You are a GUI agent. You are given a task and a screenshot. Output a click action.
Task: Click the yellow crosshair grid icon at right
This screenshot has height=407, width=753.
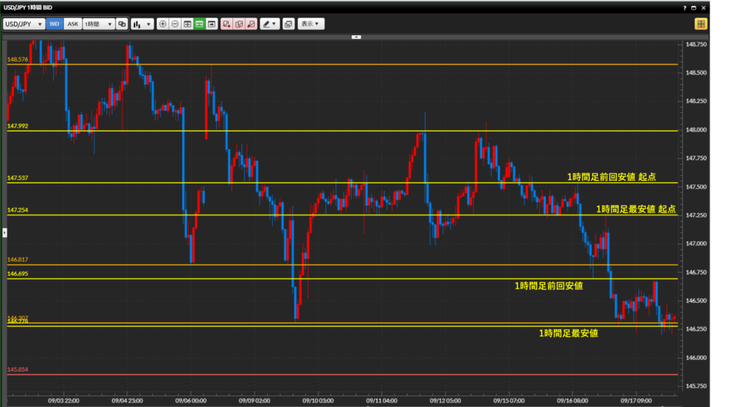701,24
